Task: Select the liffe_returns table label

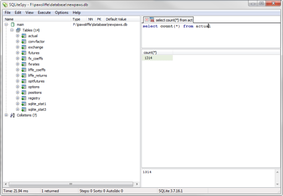Action: tap(38, 75)
